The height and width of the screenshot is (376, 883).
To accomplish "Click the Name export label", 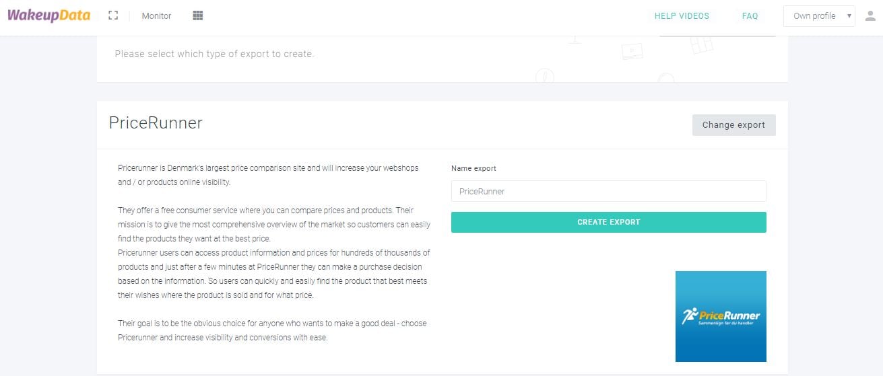I will point(473,168).
